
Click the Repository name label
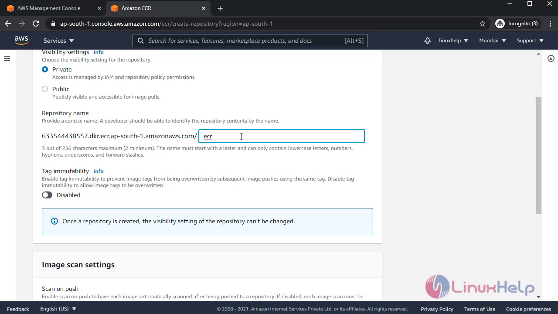(65, 113)
